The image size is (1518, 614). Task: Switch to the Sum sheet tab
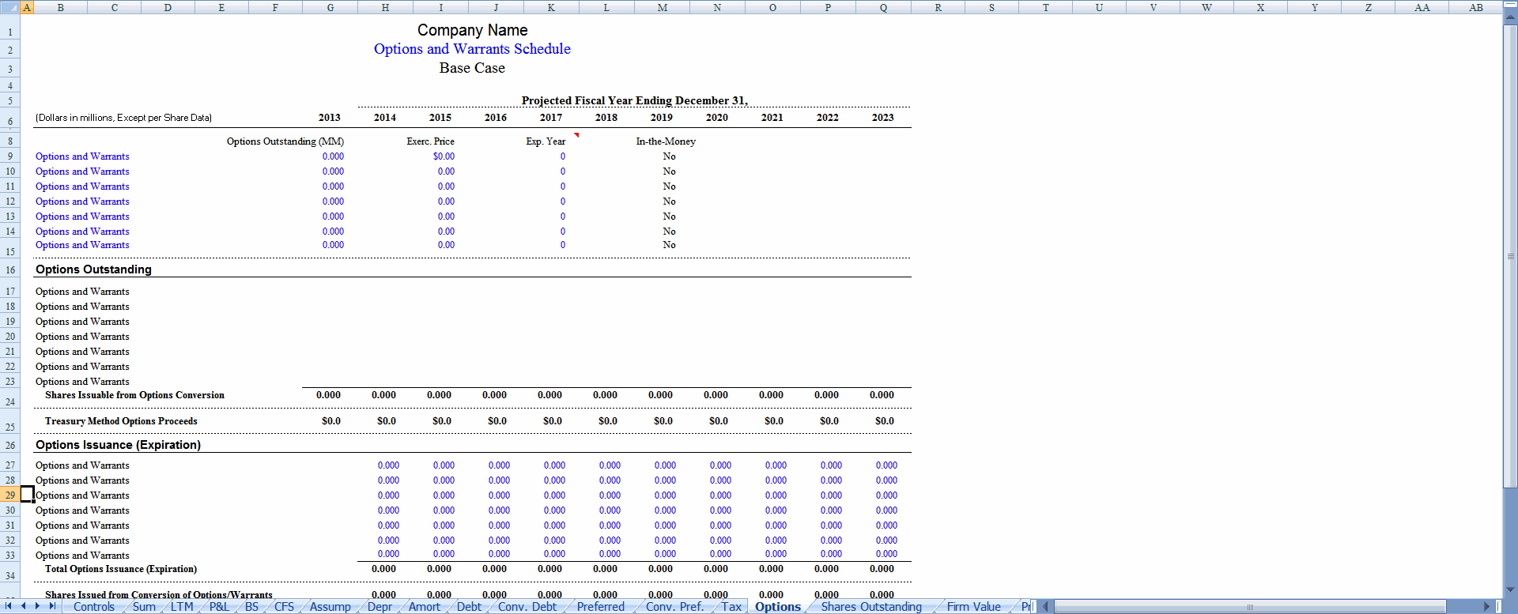click(x=144, y=607)
